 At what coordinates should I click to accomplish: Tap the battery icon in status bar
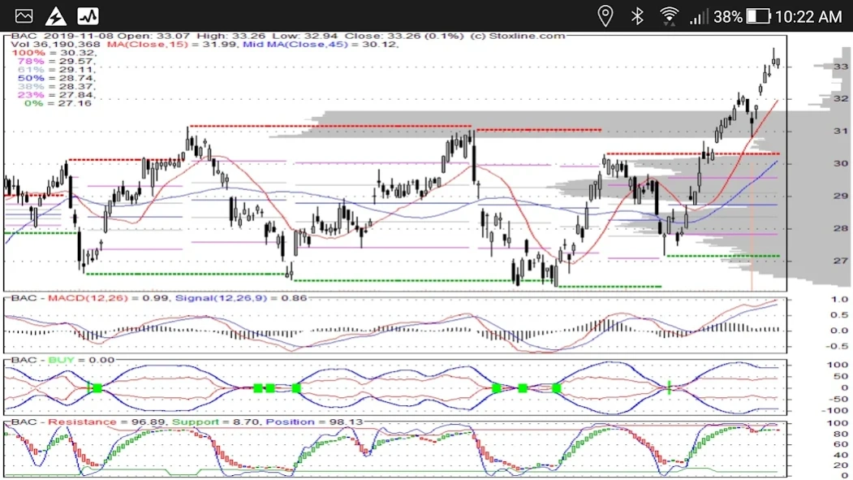[758, 16]
